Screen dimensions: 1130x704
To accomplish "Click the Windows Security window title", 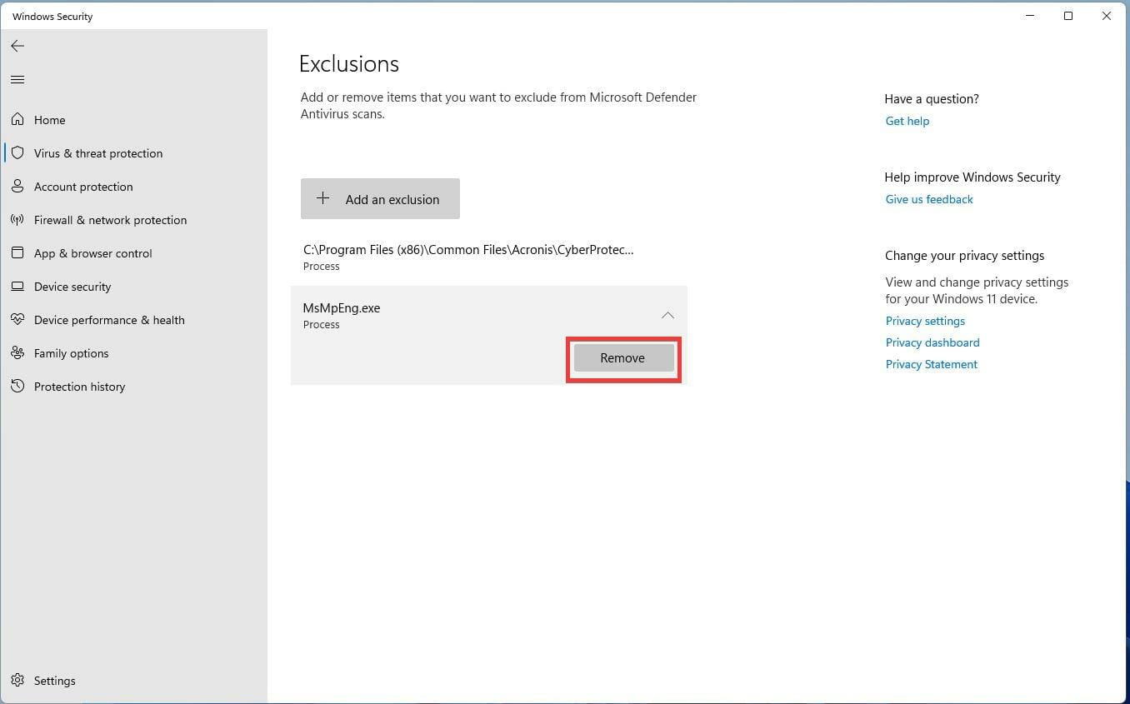I will click(52, 16).
